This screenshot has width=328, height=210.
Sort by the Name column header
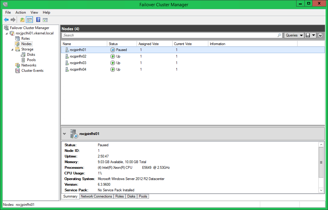pos(84,44)
